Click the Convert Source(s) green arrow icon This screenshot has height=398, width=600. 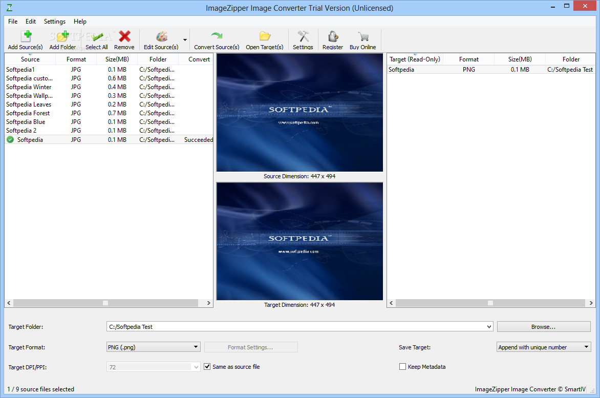coord(217,36)
